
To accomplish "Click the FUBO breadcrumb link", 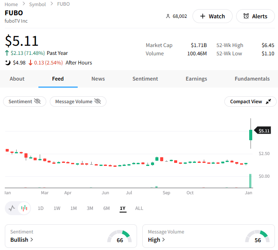I will 63,4.
